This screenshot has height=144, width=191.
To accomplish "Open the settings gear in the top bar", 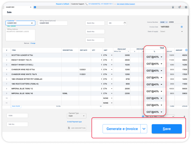I will 179,7.
